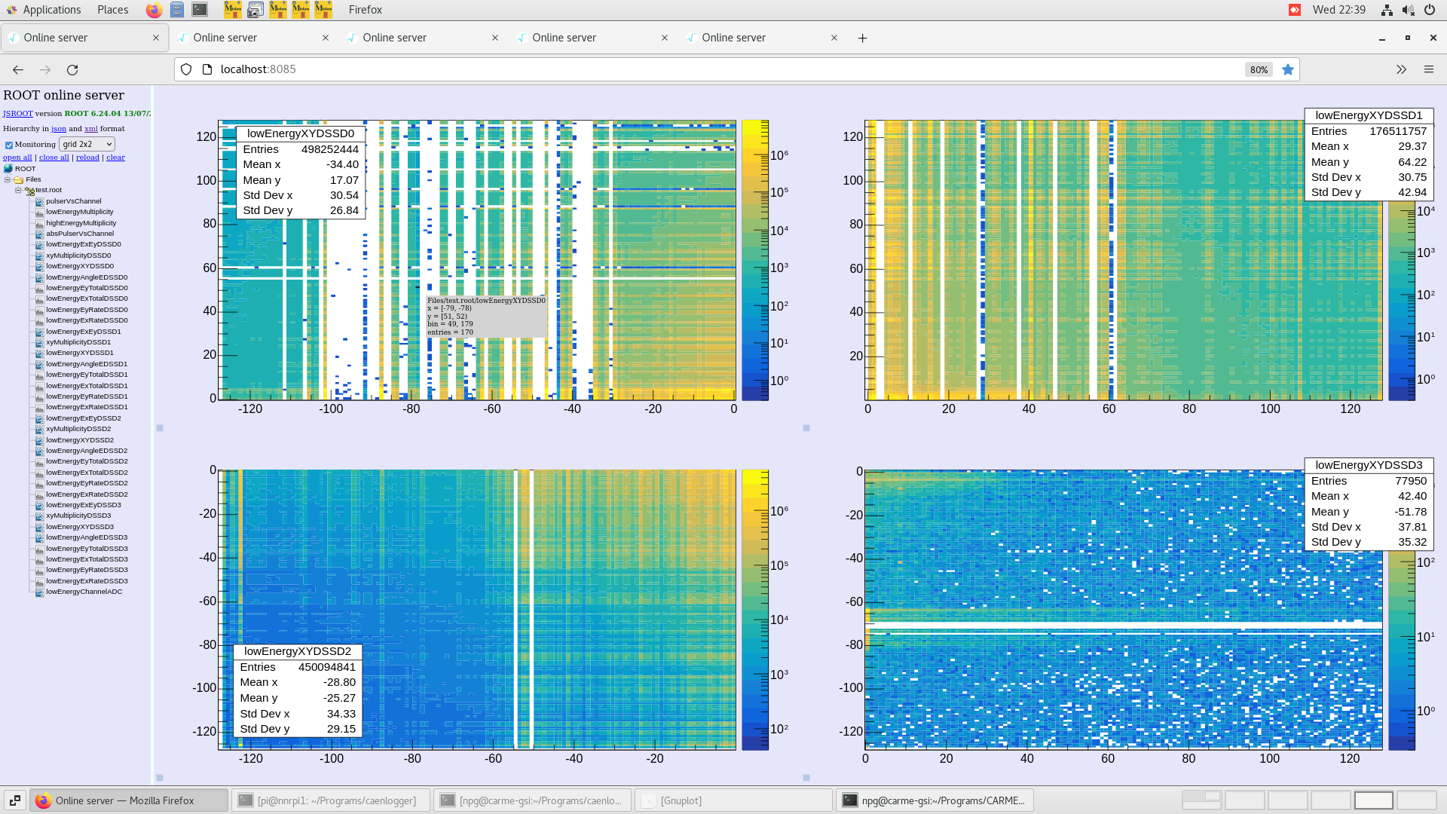Click the icon beside lowEnergyChannelADC
This screenshot has width=1447, height=814.
[x=39, y=592]
